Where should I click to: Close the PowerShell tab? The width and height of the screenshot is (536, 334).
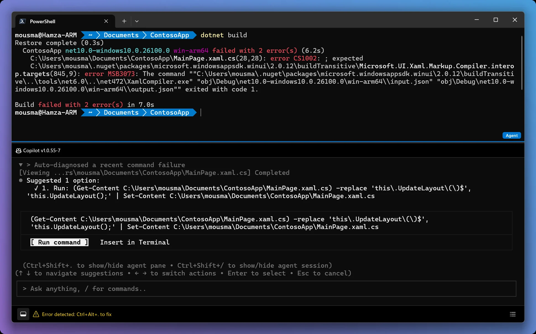pyautogui.click(x=106, y=21)
